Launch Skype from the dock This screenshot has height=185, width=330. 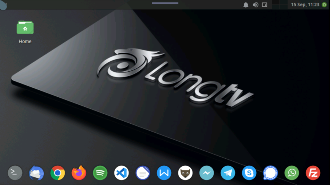(x=249, y=173)
